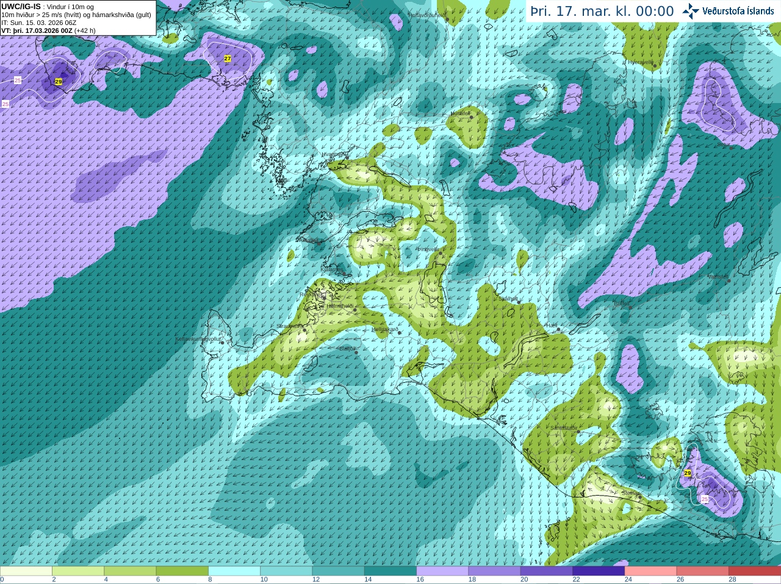The image size is (781, 584).
Task: Select the VT: þri. 17.03.2026 00Z line
Action: (x=48, y=30)
